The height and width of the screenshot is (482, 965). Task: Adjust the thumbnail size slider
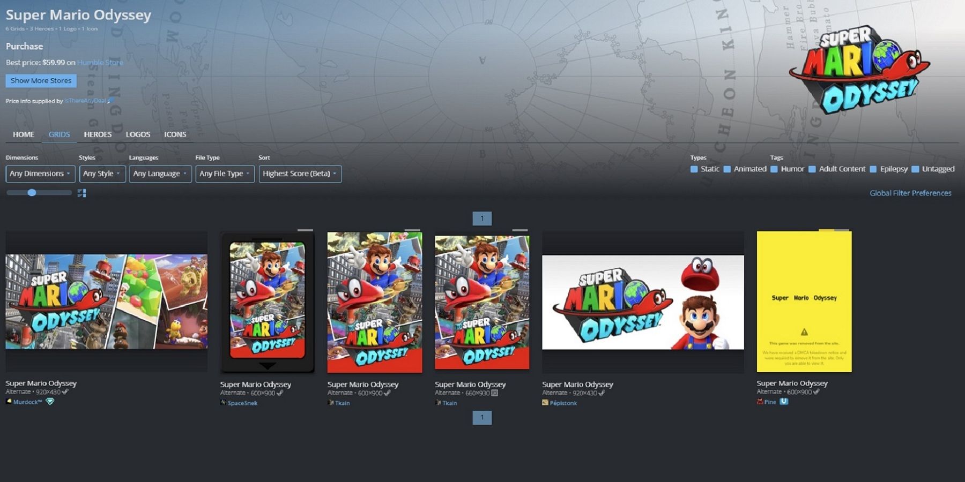32,192
